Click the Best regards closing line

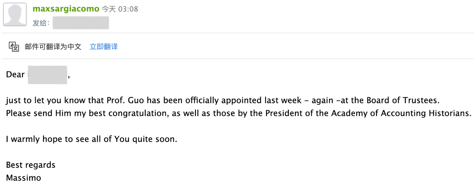pyautogui.click(x=31, y=165)
